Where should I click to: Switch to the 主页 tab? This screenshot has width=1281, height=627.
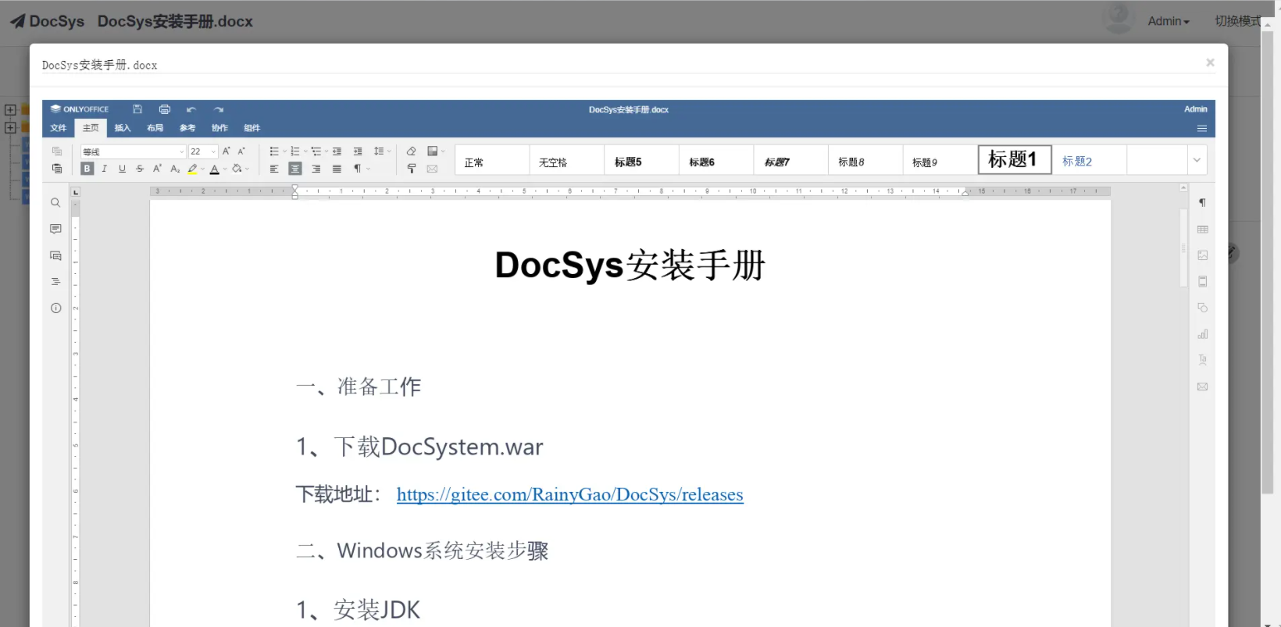[x=91, y=128]
